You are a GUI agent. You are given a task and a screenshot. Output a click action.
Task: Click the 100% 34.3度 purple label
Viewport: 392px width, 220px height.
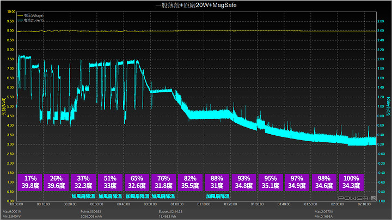[351, 182]
